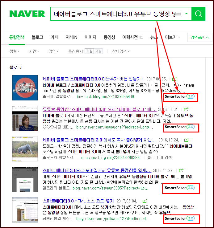
Task: Open the 이웃추가 버튼 만들기 blog post
Action: (93, 79)
